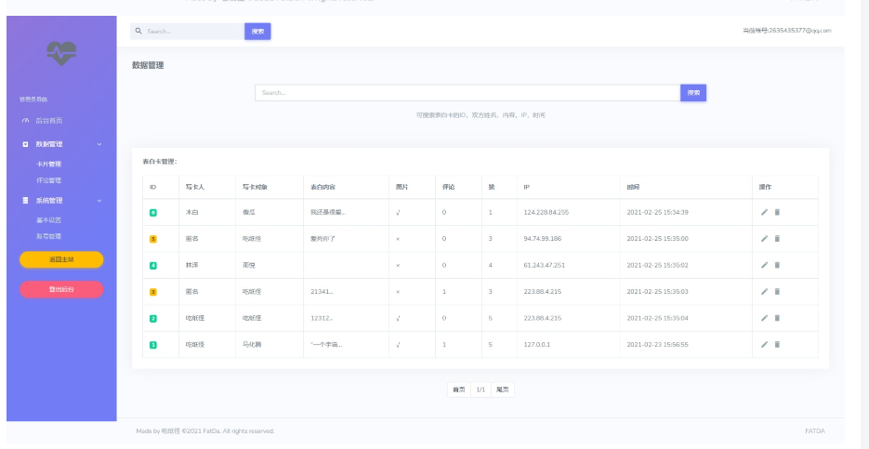Click content cell 21341..
869x449 pixels.
point(322,292)
